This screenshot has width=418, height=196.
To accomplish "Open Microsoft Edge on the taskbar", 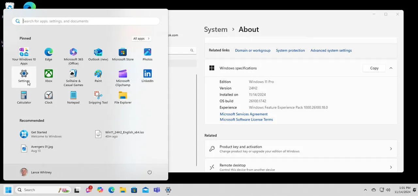I will pyautogui.click(x=111, y=190).
